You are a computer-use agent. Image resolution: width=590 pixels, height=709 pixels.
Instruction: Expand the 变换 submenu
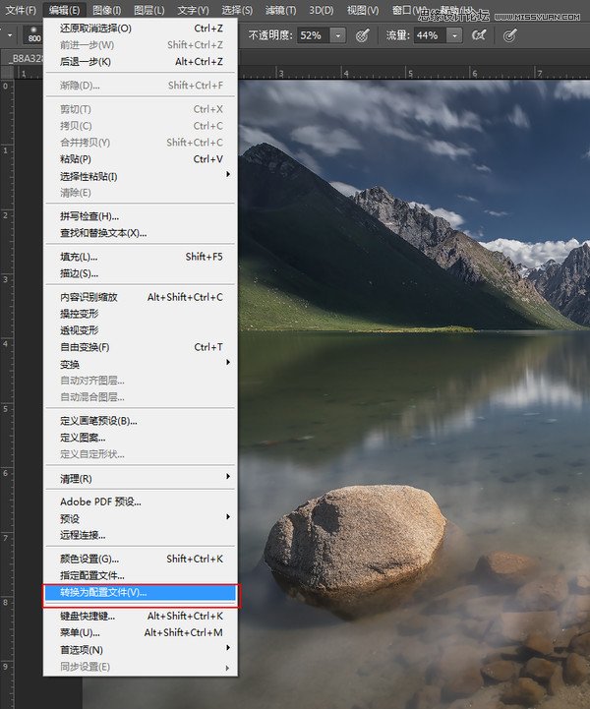(141, 364)
